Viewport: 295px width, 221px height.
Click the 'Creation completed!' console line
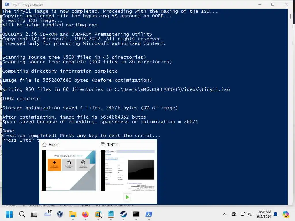pos(81,136)
